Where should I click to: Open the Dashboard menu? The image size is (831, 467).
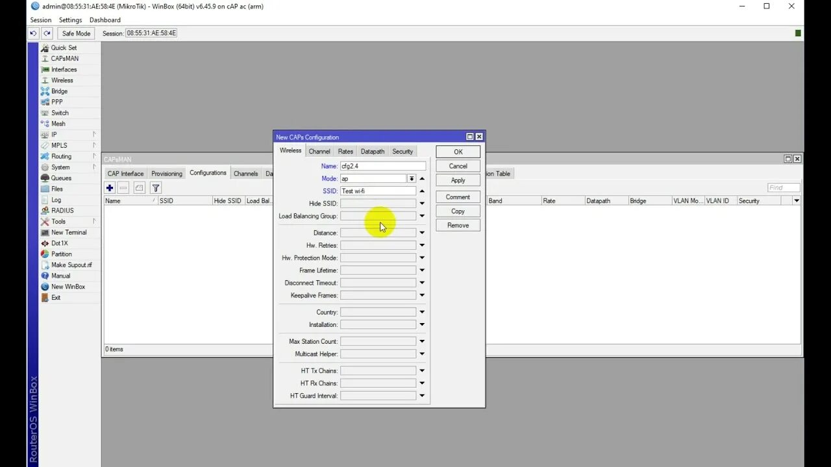(x=105, y=20)
